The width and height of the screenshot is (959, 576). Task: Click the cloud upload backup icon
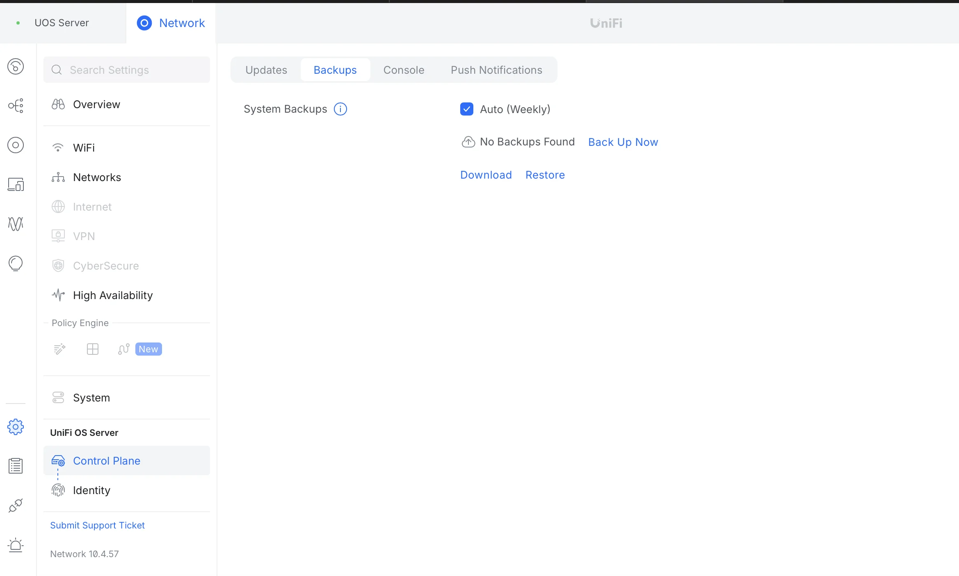click(468, 142)
